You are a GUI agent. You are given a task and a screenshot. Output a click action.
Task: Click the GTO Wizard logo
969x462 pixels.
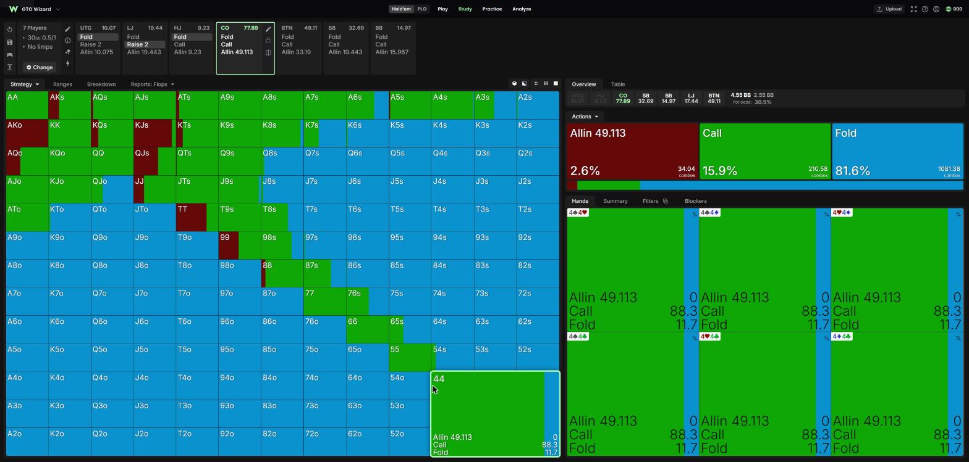click(14, 9)
